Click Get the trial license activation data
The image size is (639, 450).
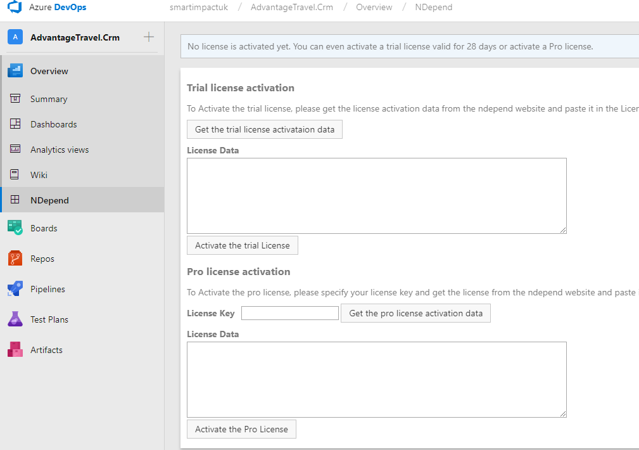pyautogui.click(x=264, y=129)
